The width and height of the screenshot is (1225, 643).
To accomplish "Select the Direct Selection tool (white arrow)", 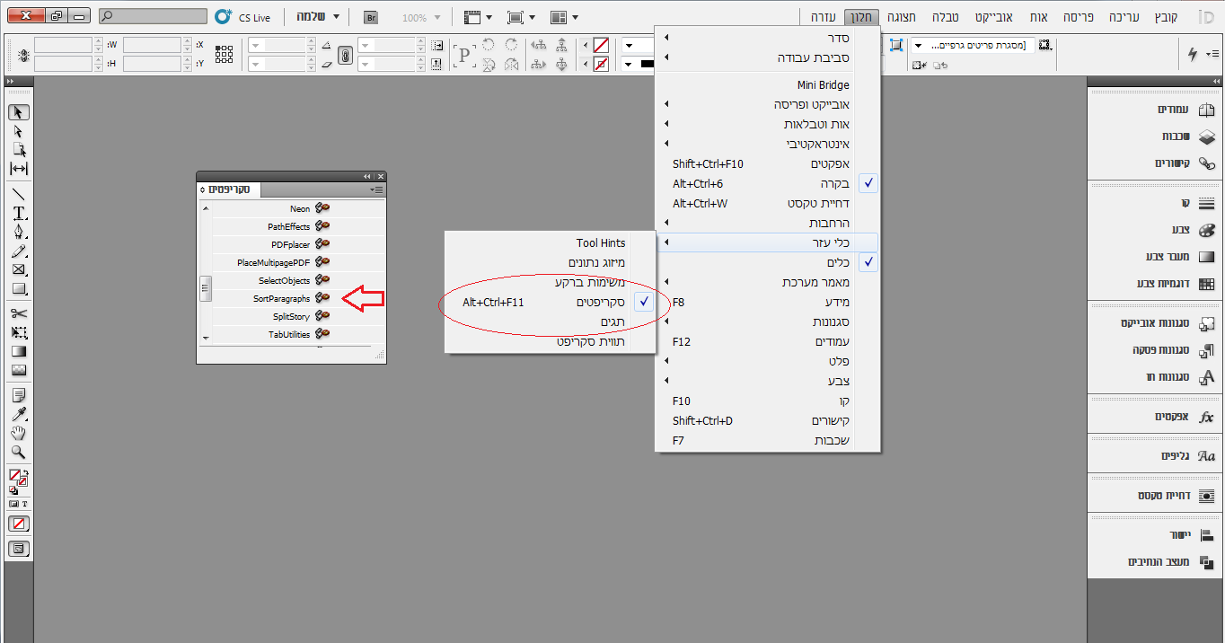I will point(19,131).
